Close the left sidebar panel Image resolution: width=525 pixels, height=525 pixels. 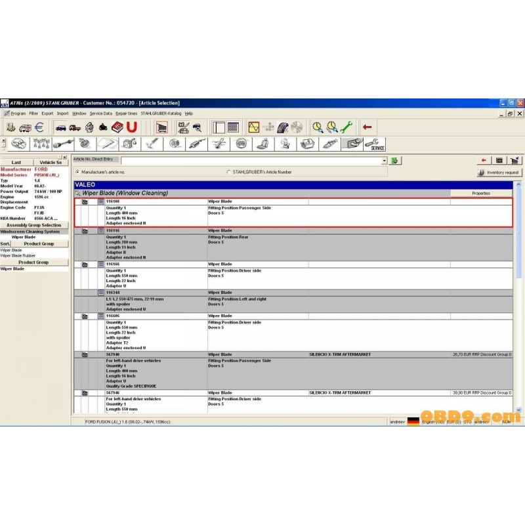pyautogui.click(x=64, y=157)
